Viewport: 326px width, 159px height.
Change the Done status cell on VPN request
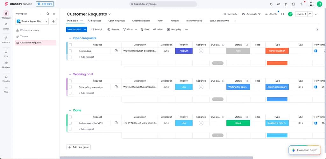pos(238,123)
